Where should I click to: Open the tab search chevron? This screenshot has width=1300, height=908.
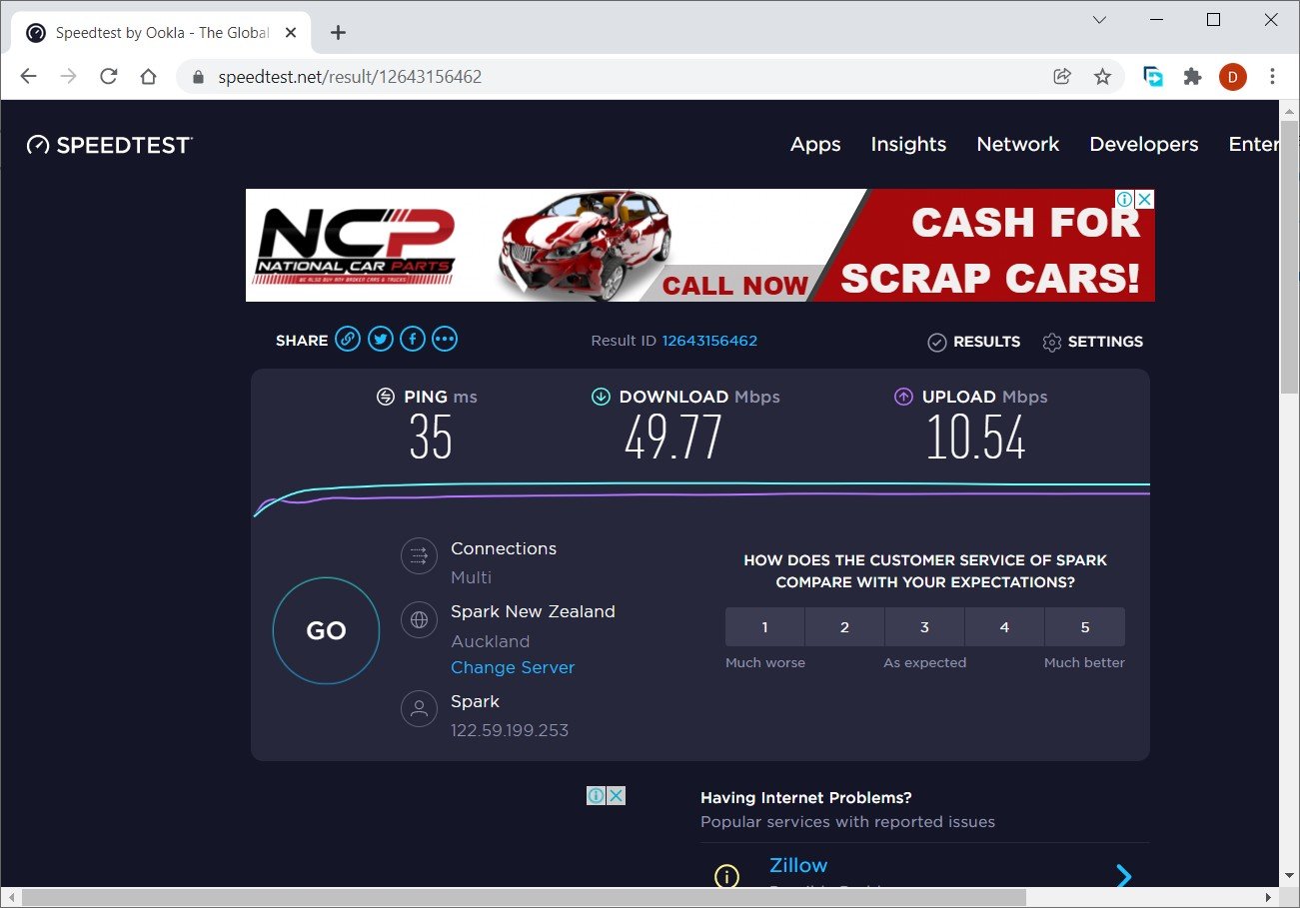(1099, 20)
